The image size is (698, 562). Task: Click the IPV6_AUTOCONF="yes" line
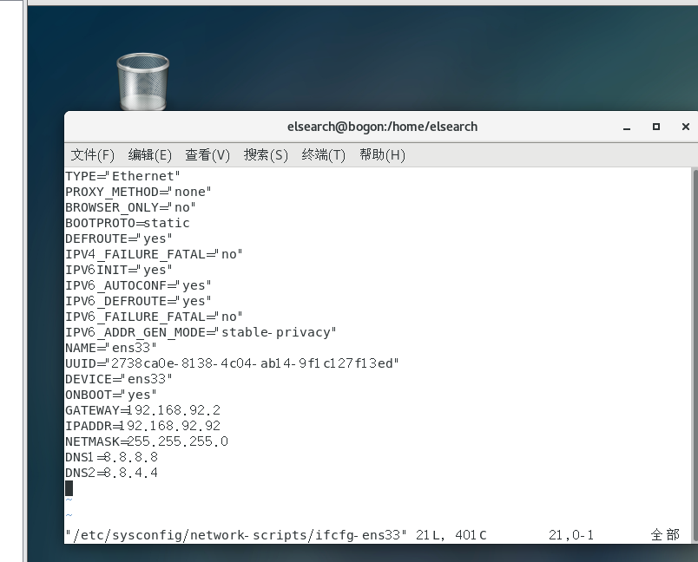(x=138, y=285)
